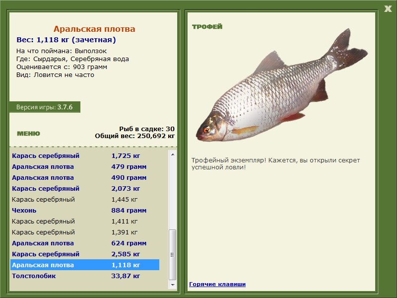397x298 pixels.
Task: Open the Горячие клавиши link
Action: [x=217, y=284]
